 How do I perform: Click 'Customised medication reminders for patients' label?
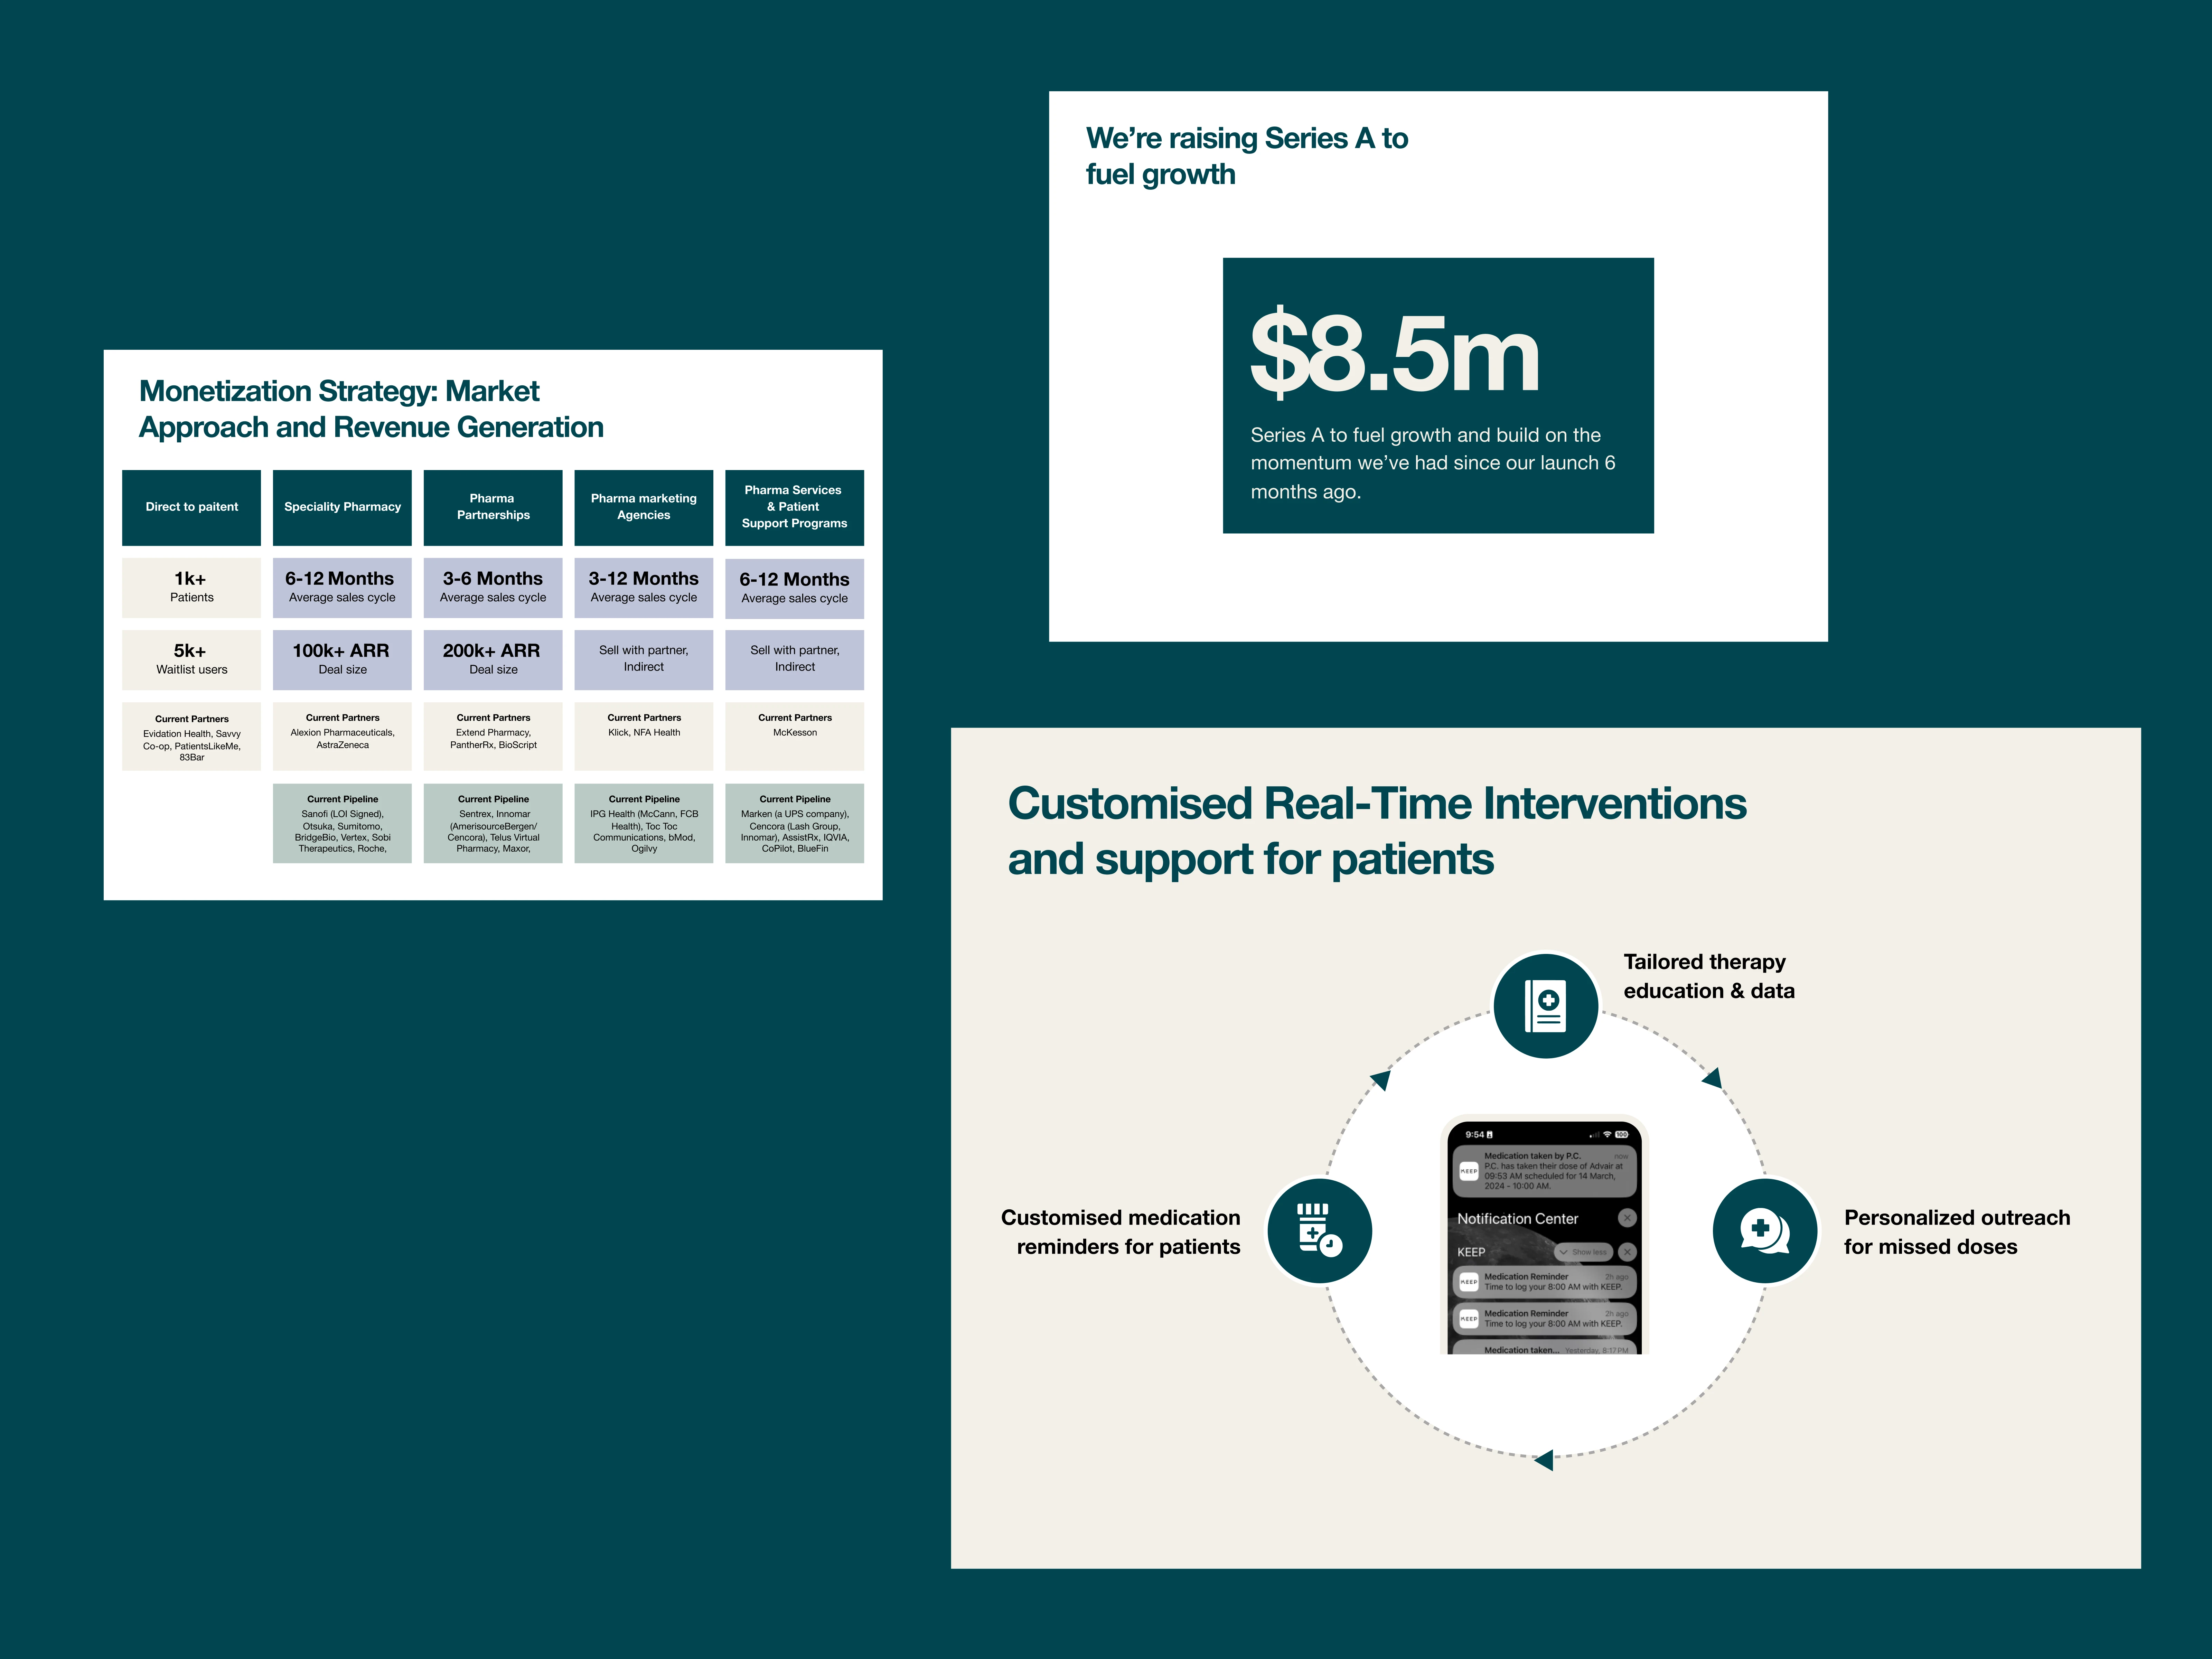tap(1120, 1232)
